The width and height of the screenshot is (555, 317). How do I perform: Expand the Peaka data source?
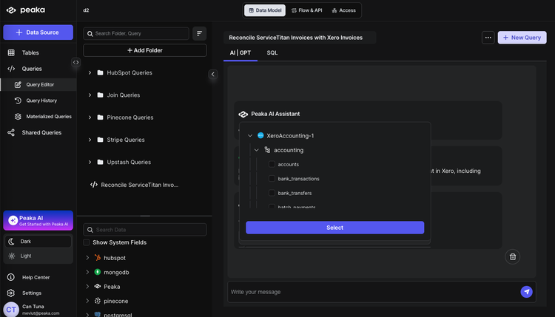(87, 286)
